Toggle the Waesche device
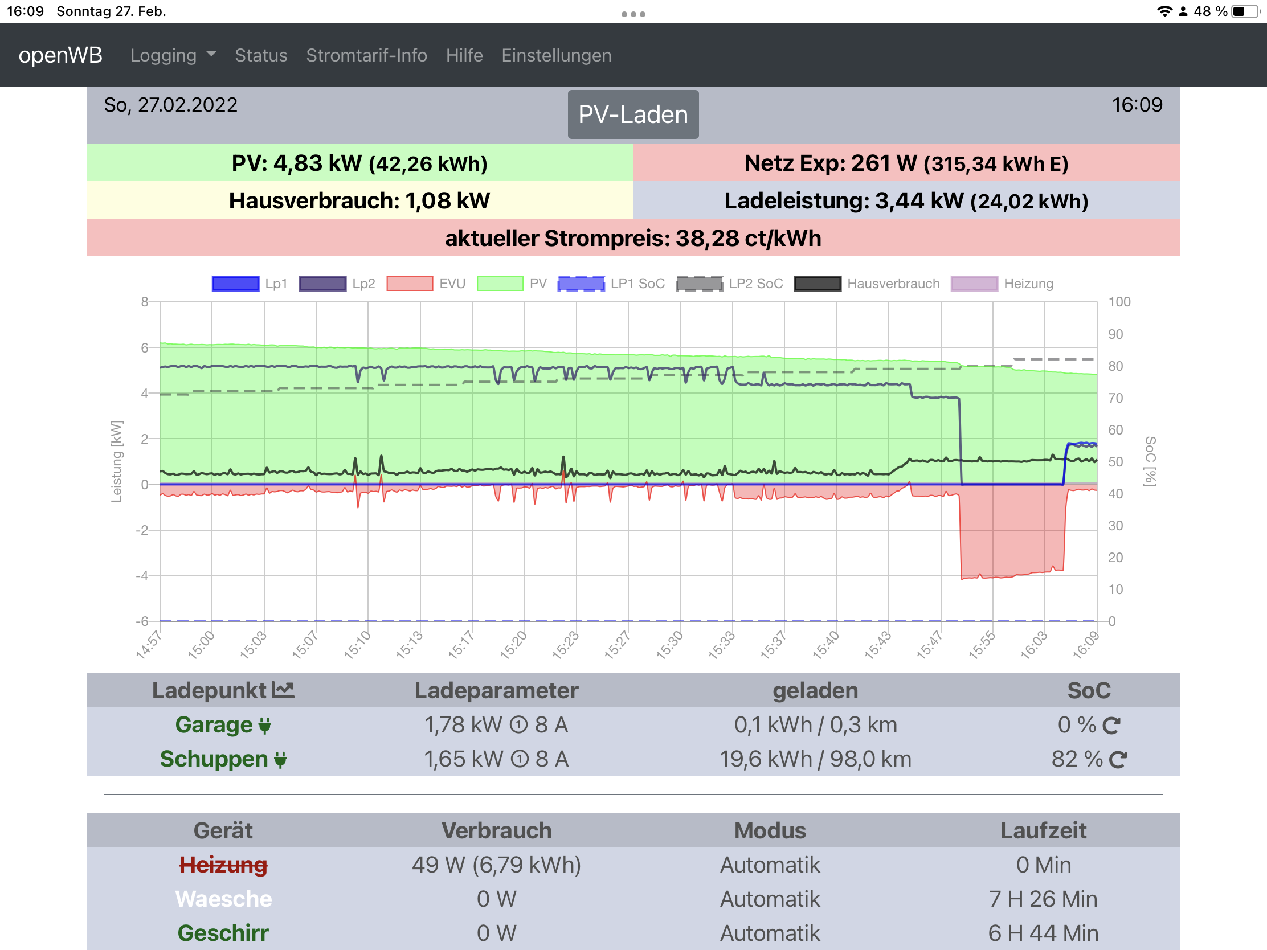 pyautogui.click(x=223, y=899)
